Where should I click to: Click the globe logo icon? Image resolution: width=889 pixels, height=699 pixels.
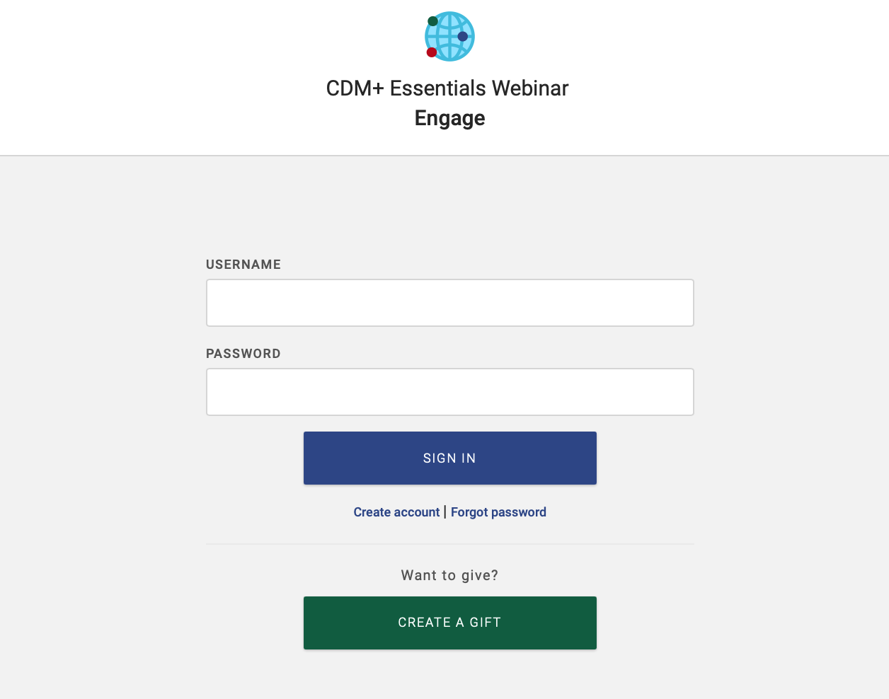coord(450,37)
